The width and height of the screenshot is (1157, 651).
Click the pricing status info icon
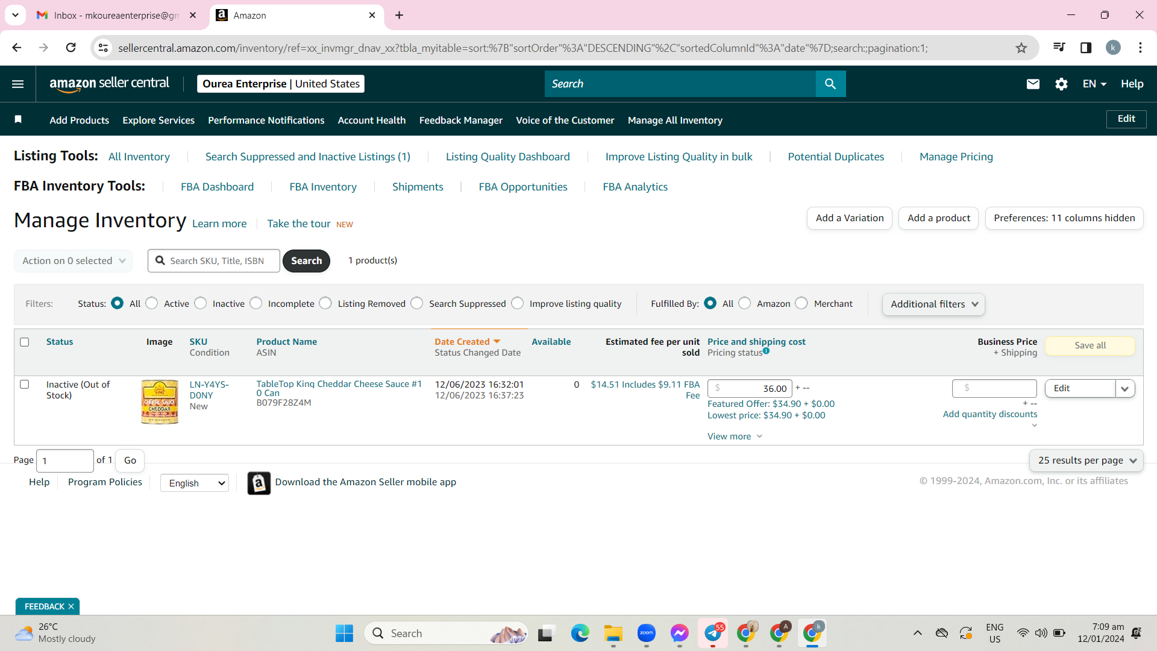766,351
